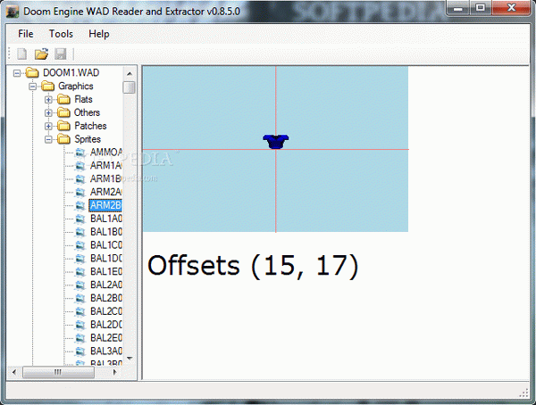Click the ARM2B sprite image icon
The height and width of the screenshot is (405, 536).
tap(80, 205)
